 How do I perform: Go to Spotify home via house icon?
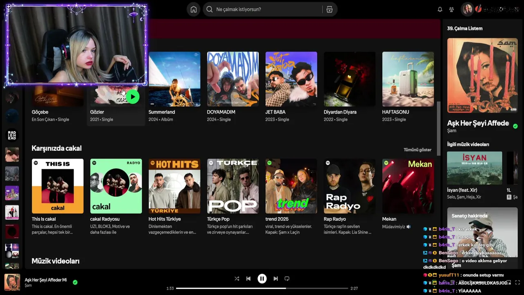[194, 9]
